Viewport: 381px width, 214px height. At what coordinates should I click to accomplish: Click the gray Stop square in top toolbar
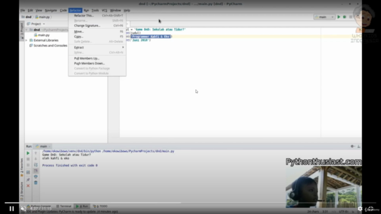351,17
